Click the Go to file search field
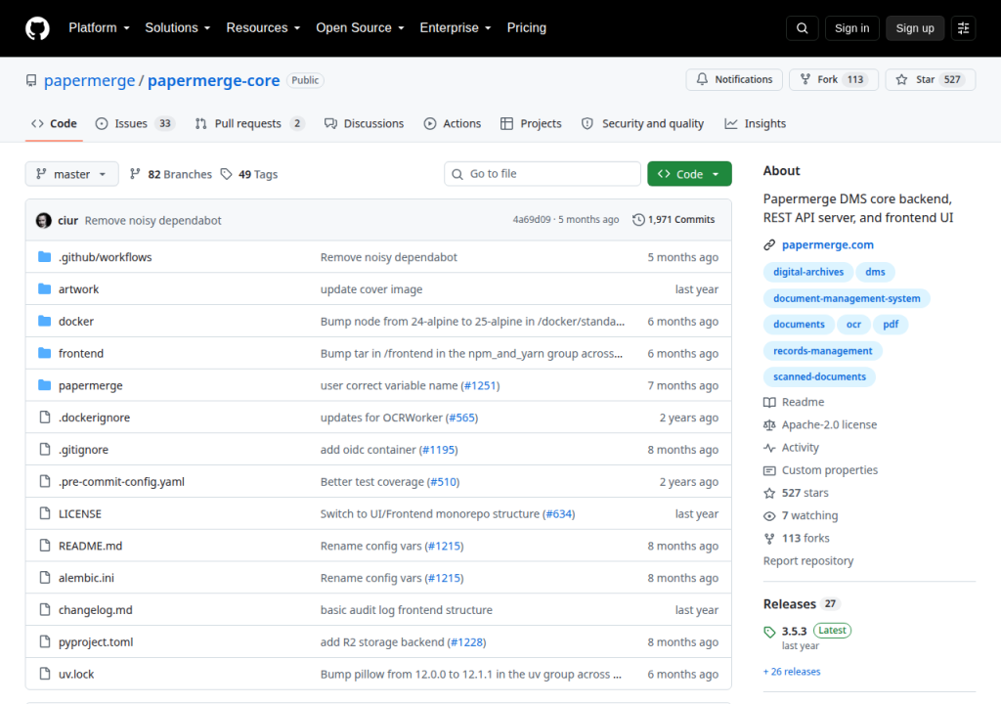Image resolution: width=1001 pixels, height=704 pixels. 543,174
